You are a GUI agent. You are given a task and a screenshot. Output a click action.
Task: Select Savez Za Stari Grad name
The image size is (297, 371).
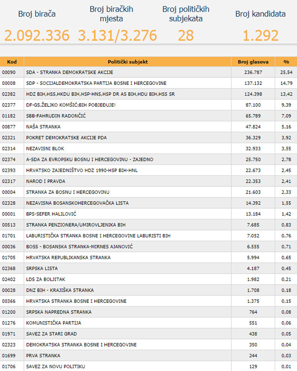click(x=52, y=333)
